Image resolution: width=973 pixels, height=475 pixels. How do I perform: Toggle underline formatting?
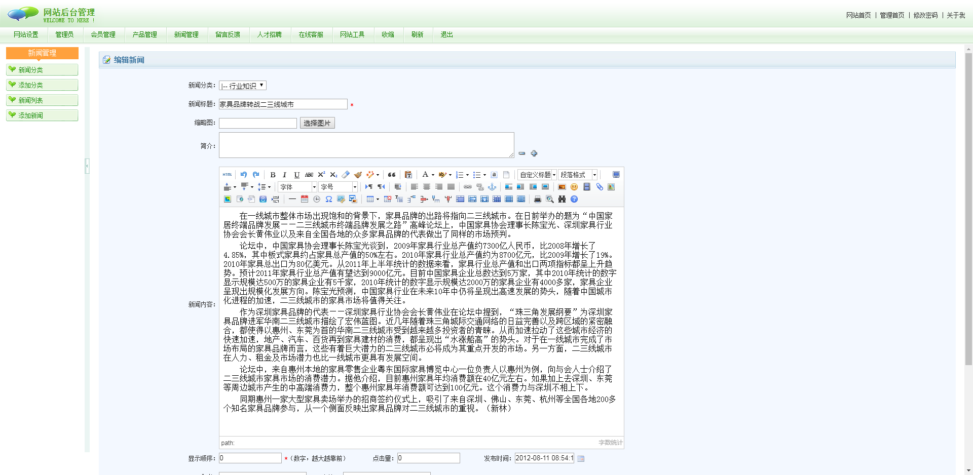click(297, 175)
